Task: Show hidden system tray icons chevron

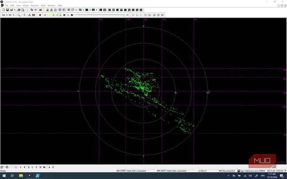Action: click(228, 176)
